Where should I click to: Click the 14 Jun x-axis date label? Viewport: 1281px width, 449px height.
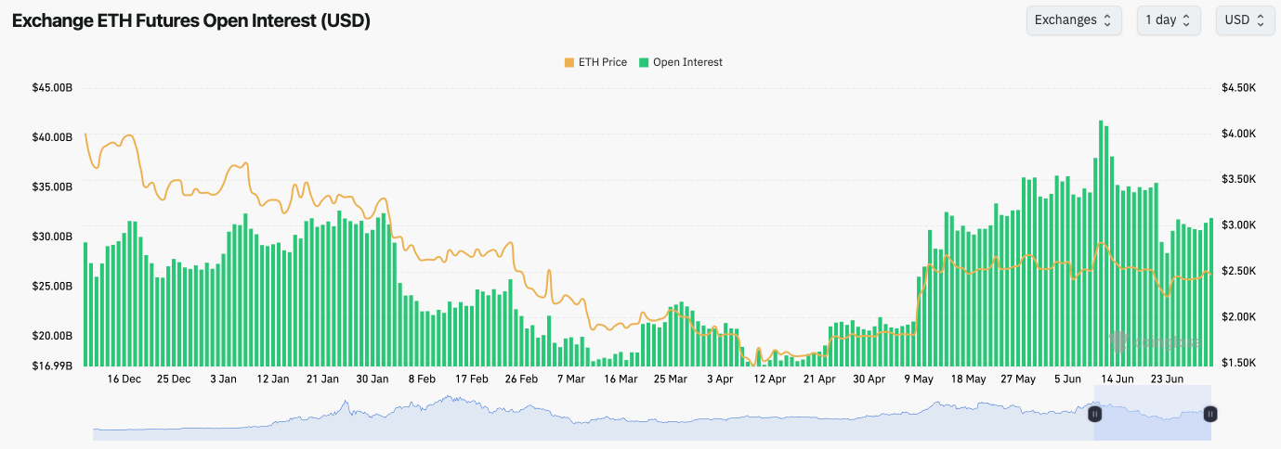1118,379
